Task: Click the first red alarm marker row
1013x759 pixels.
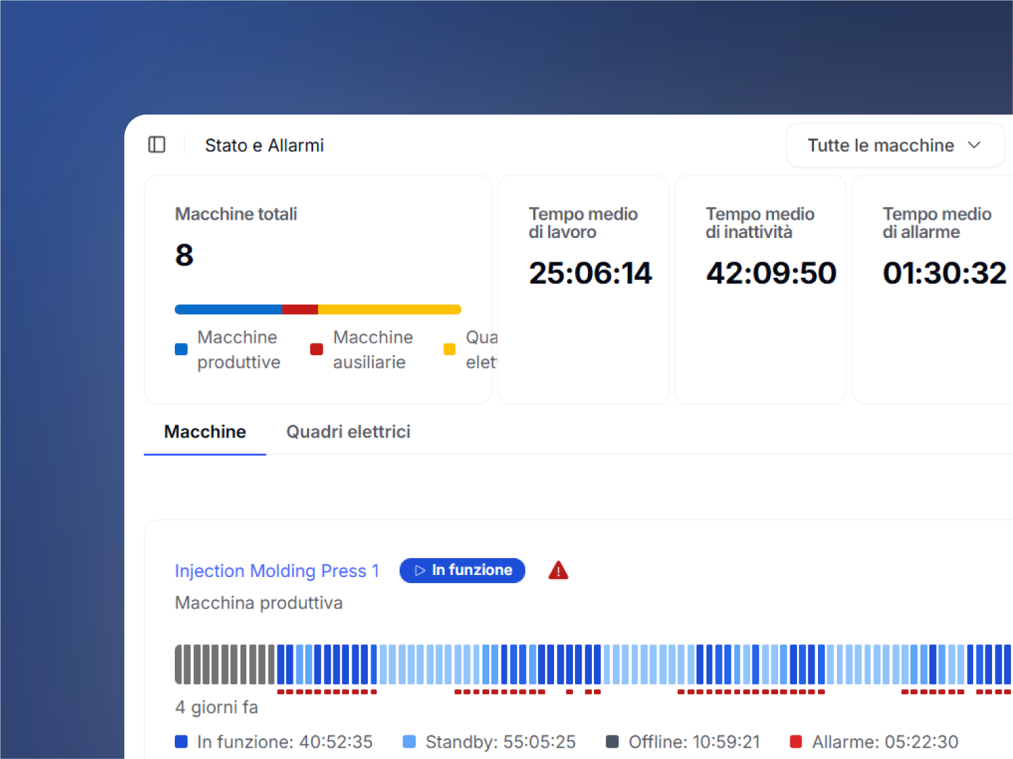Action: click(x=327, y=692)
